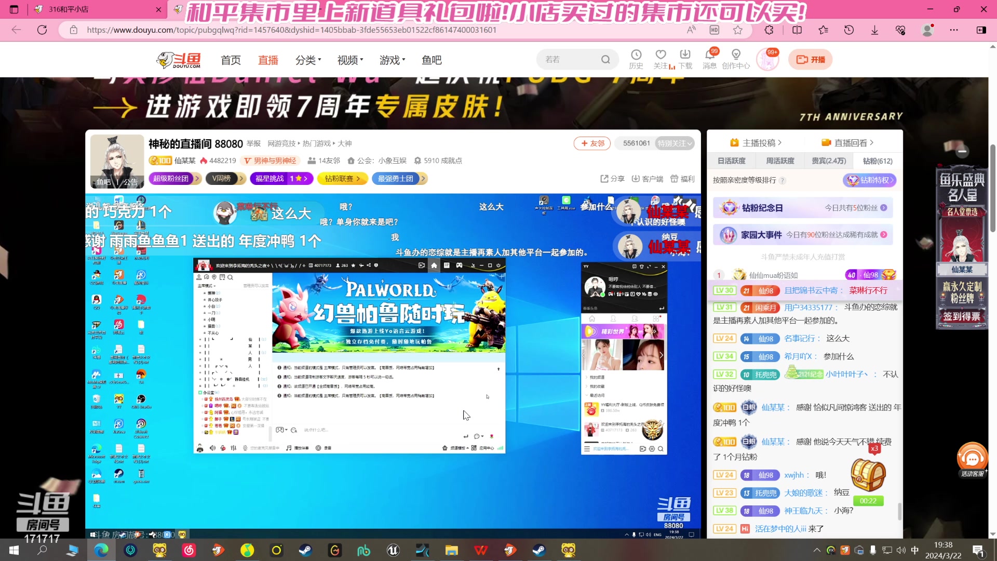Open the 客户端 client icon
This screenshot has height=561, width=997.
(x=647, y=178)
